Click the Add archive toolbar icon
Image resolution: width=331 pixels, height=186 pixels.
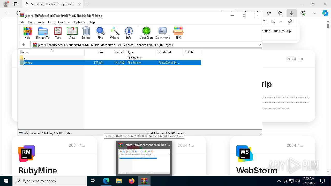(28, 33)
